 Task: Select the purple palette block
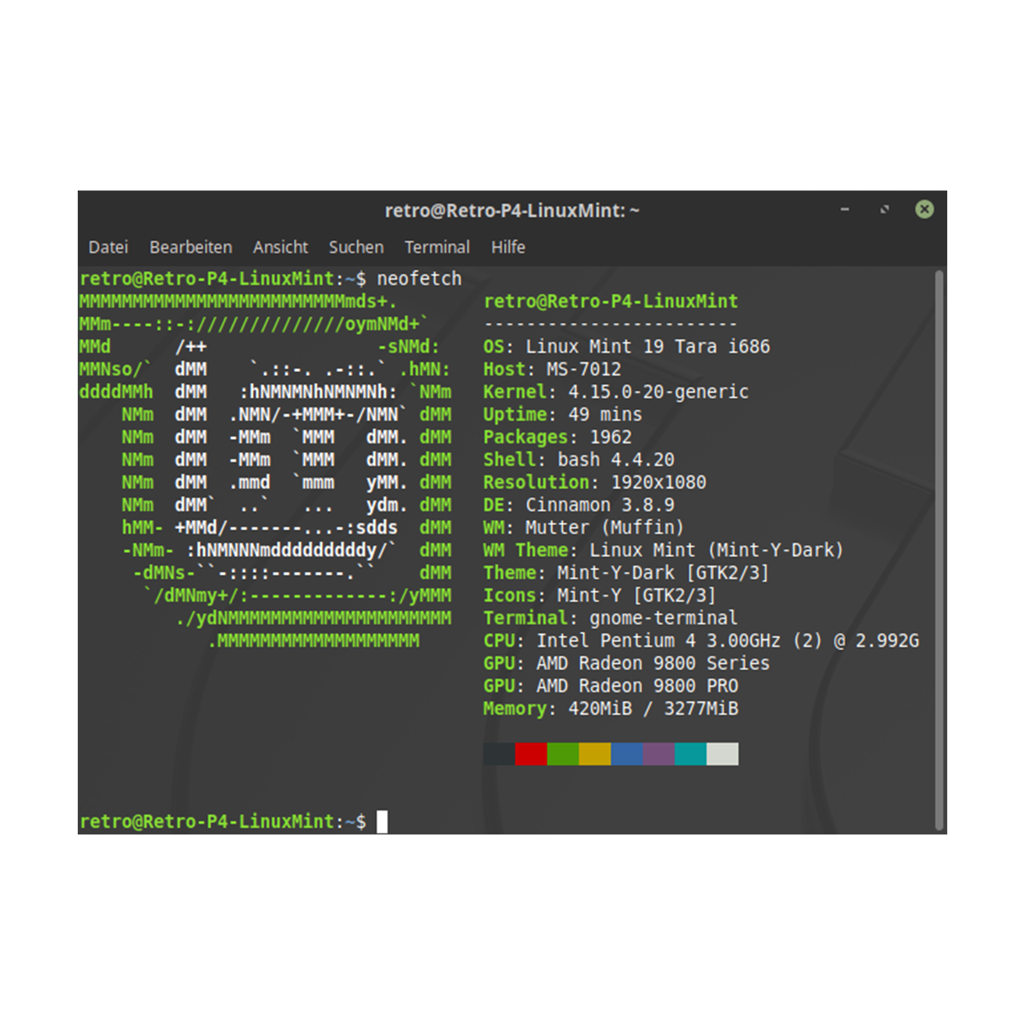click(x=659, y=753)
